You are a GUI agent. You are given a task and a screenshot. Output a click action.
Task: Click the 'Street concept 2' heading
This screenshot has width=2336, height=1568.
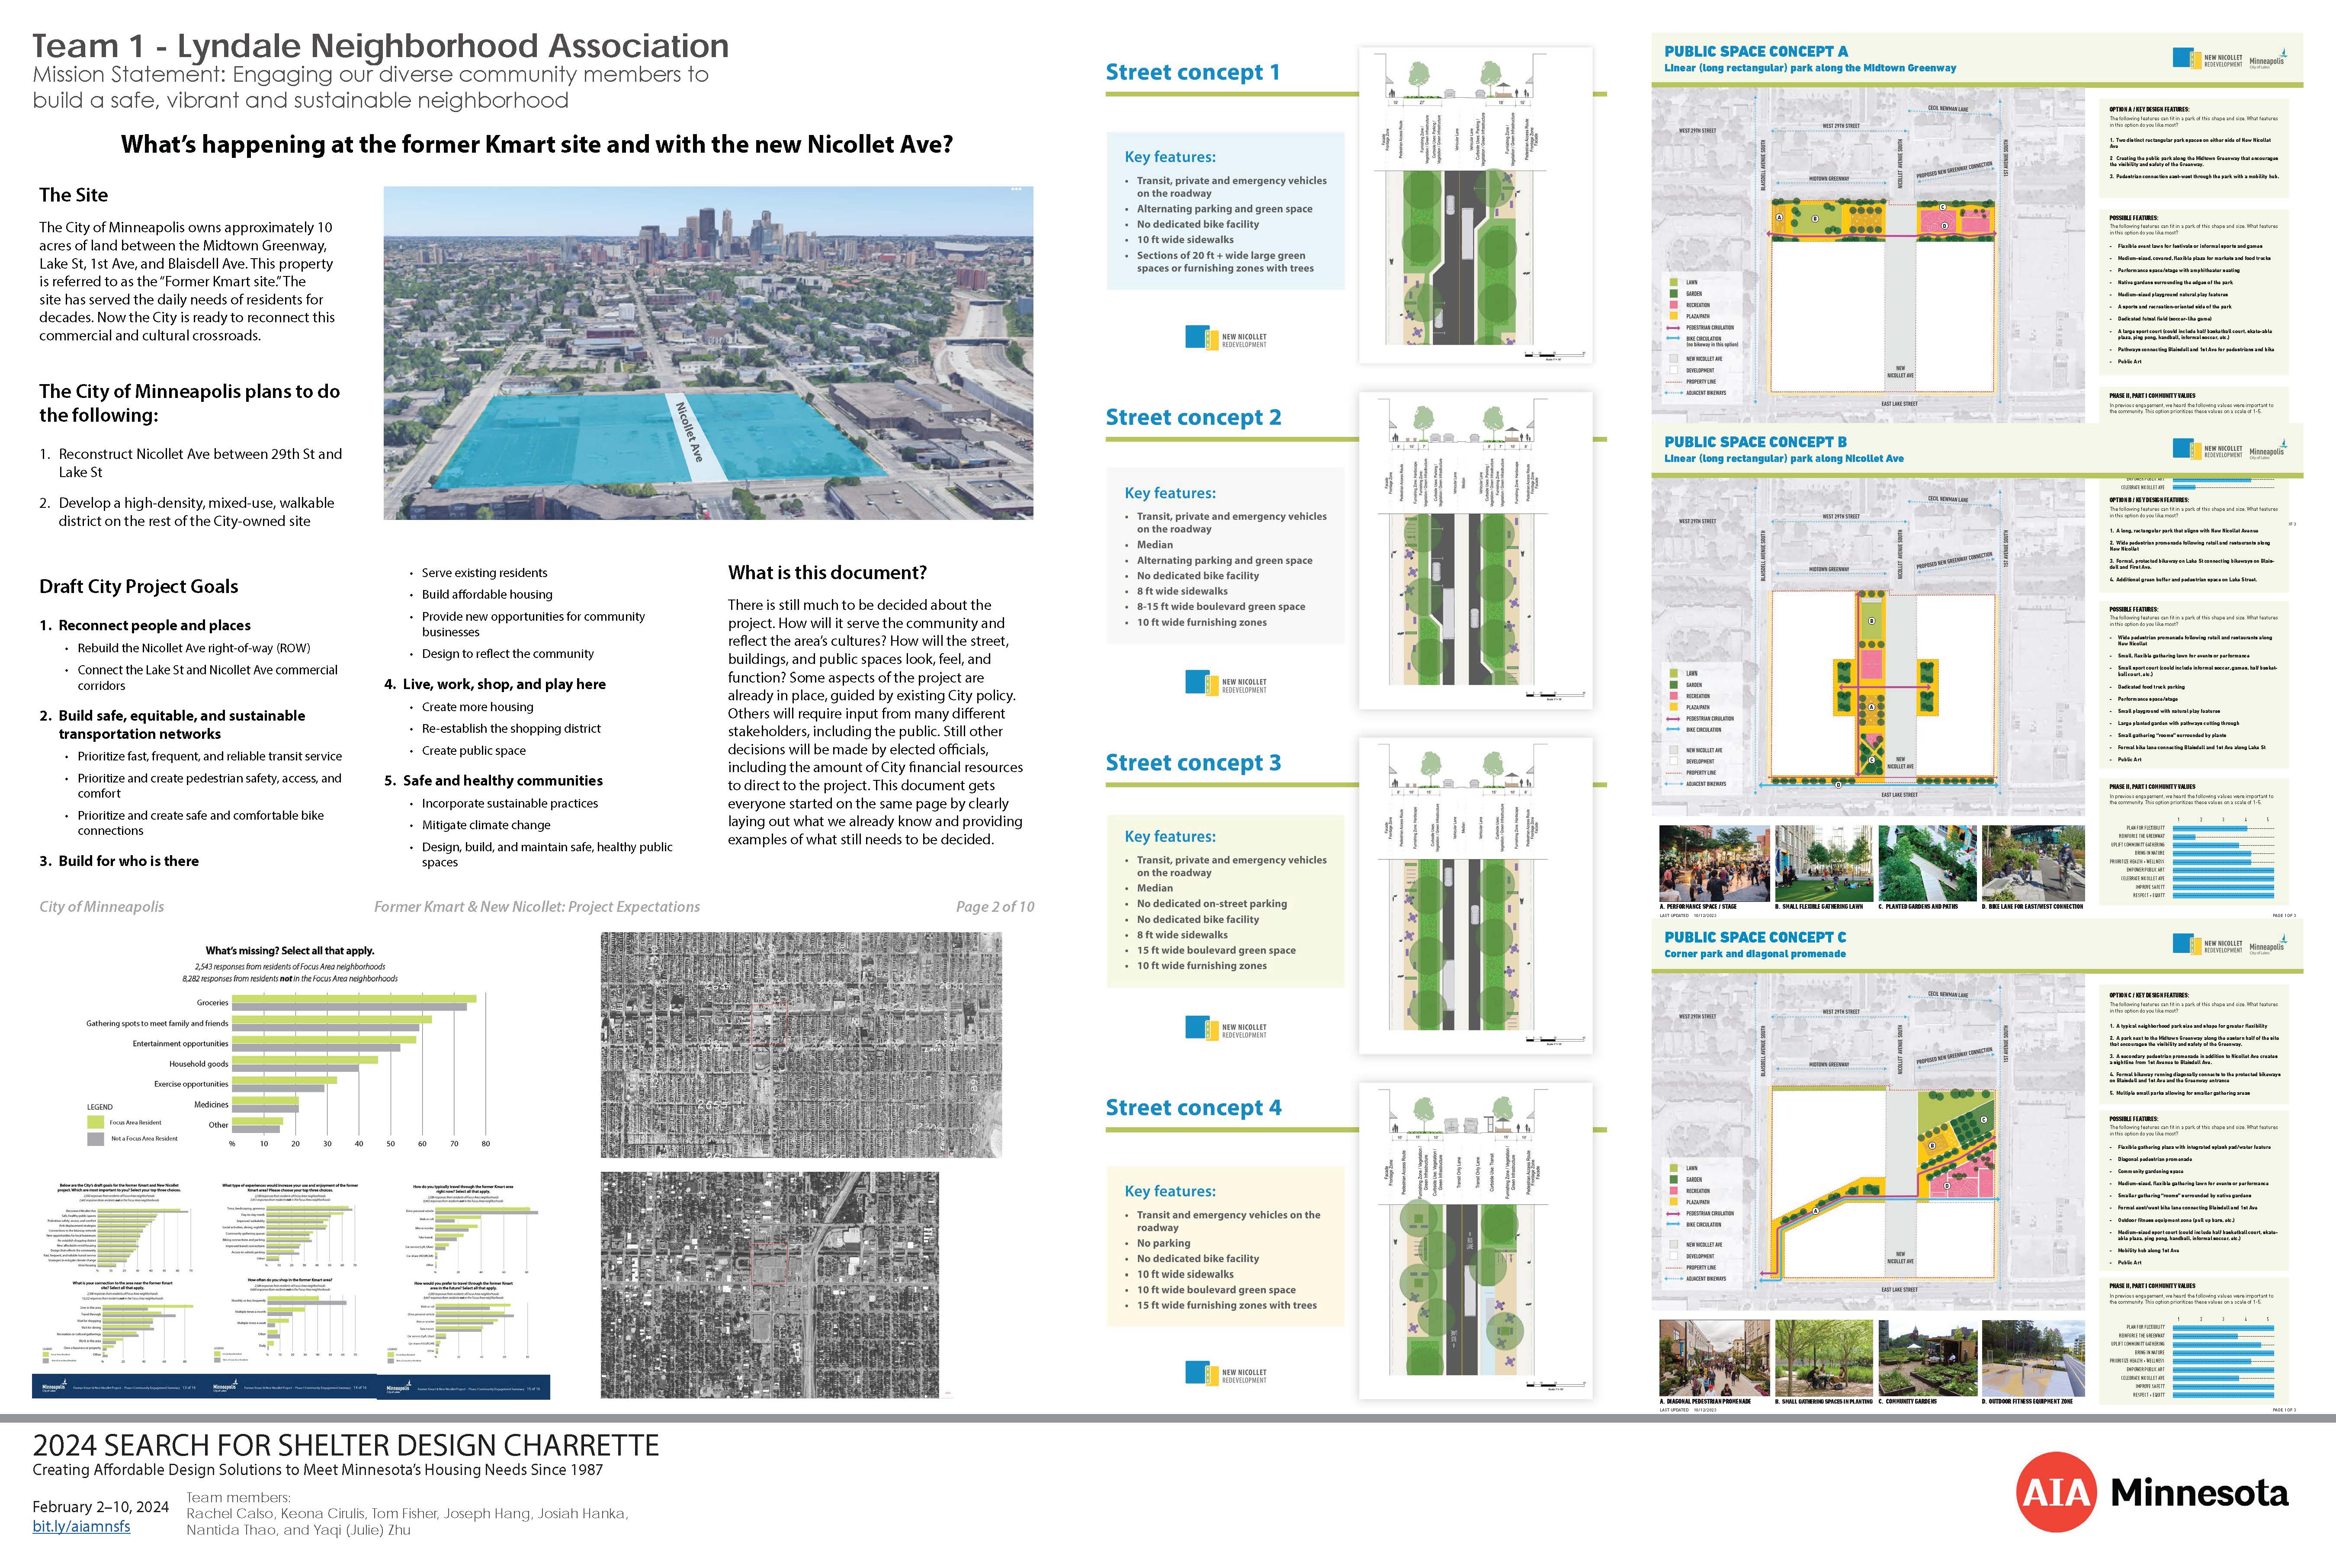click(1193, 417)
